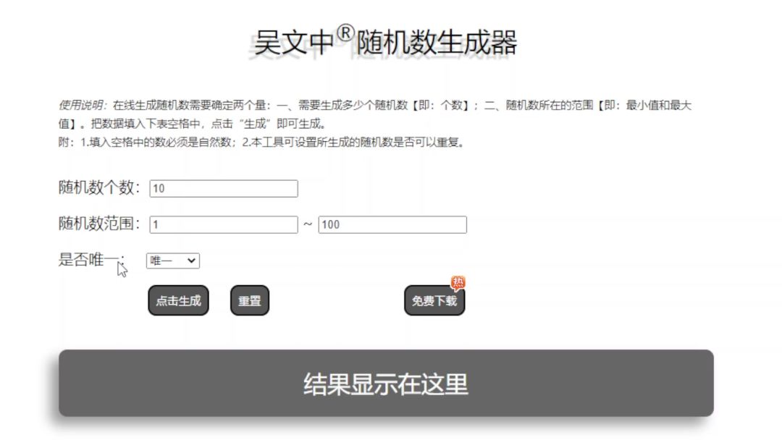782x440 pixels.
Task: Click the orange 热 hot badge icon
Action: point(458,282)
